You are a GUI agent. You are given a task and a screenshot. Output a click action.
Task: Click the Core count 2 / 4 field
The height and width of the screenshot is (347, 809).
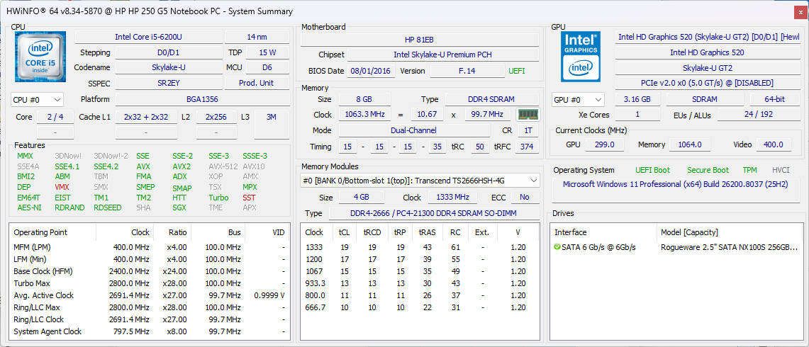click(55, 117)
